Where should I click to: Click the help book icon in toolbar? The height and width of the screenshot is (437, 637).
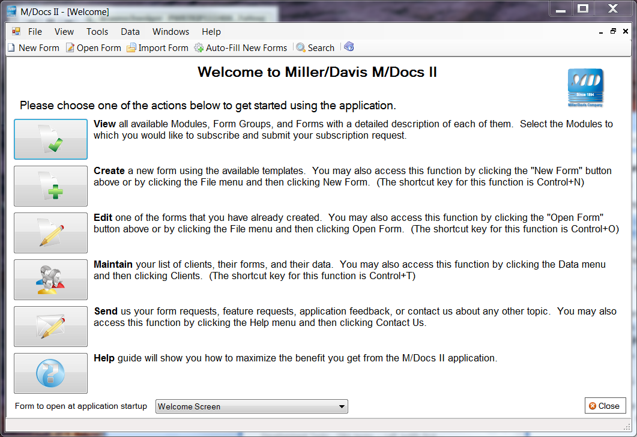[349, 47]
